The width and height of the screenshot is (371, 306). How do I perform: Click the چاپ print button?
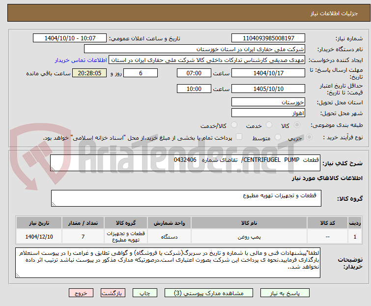(145, 293)
